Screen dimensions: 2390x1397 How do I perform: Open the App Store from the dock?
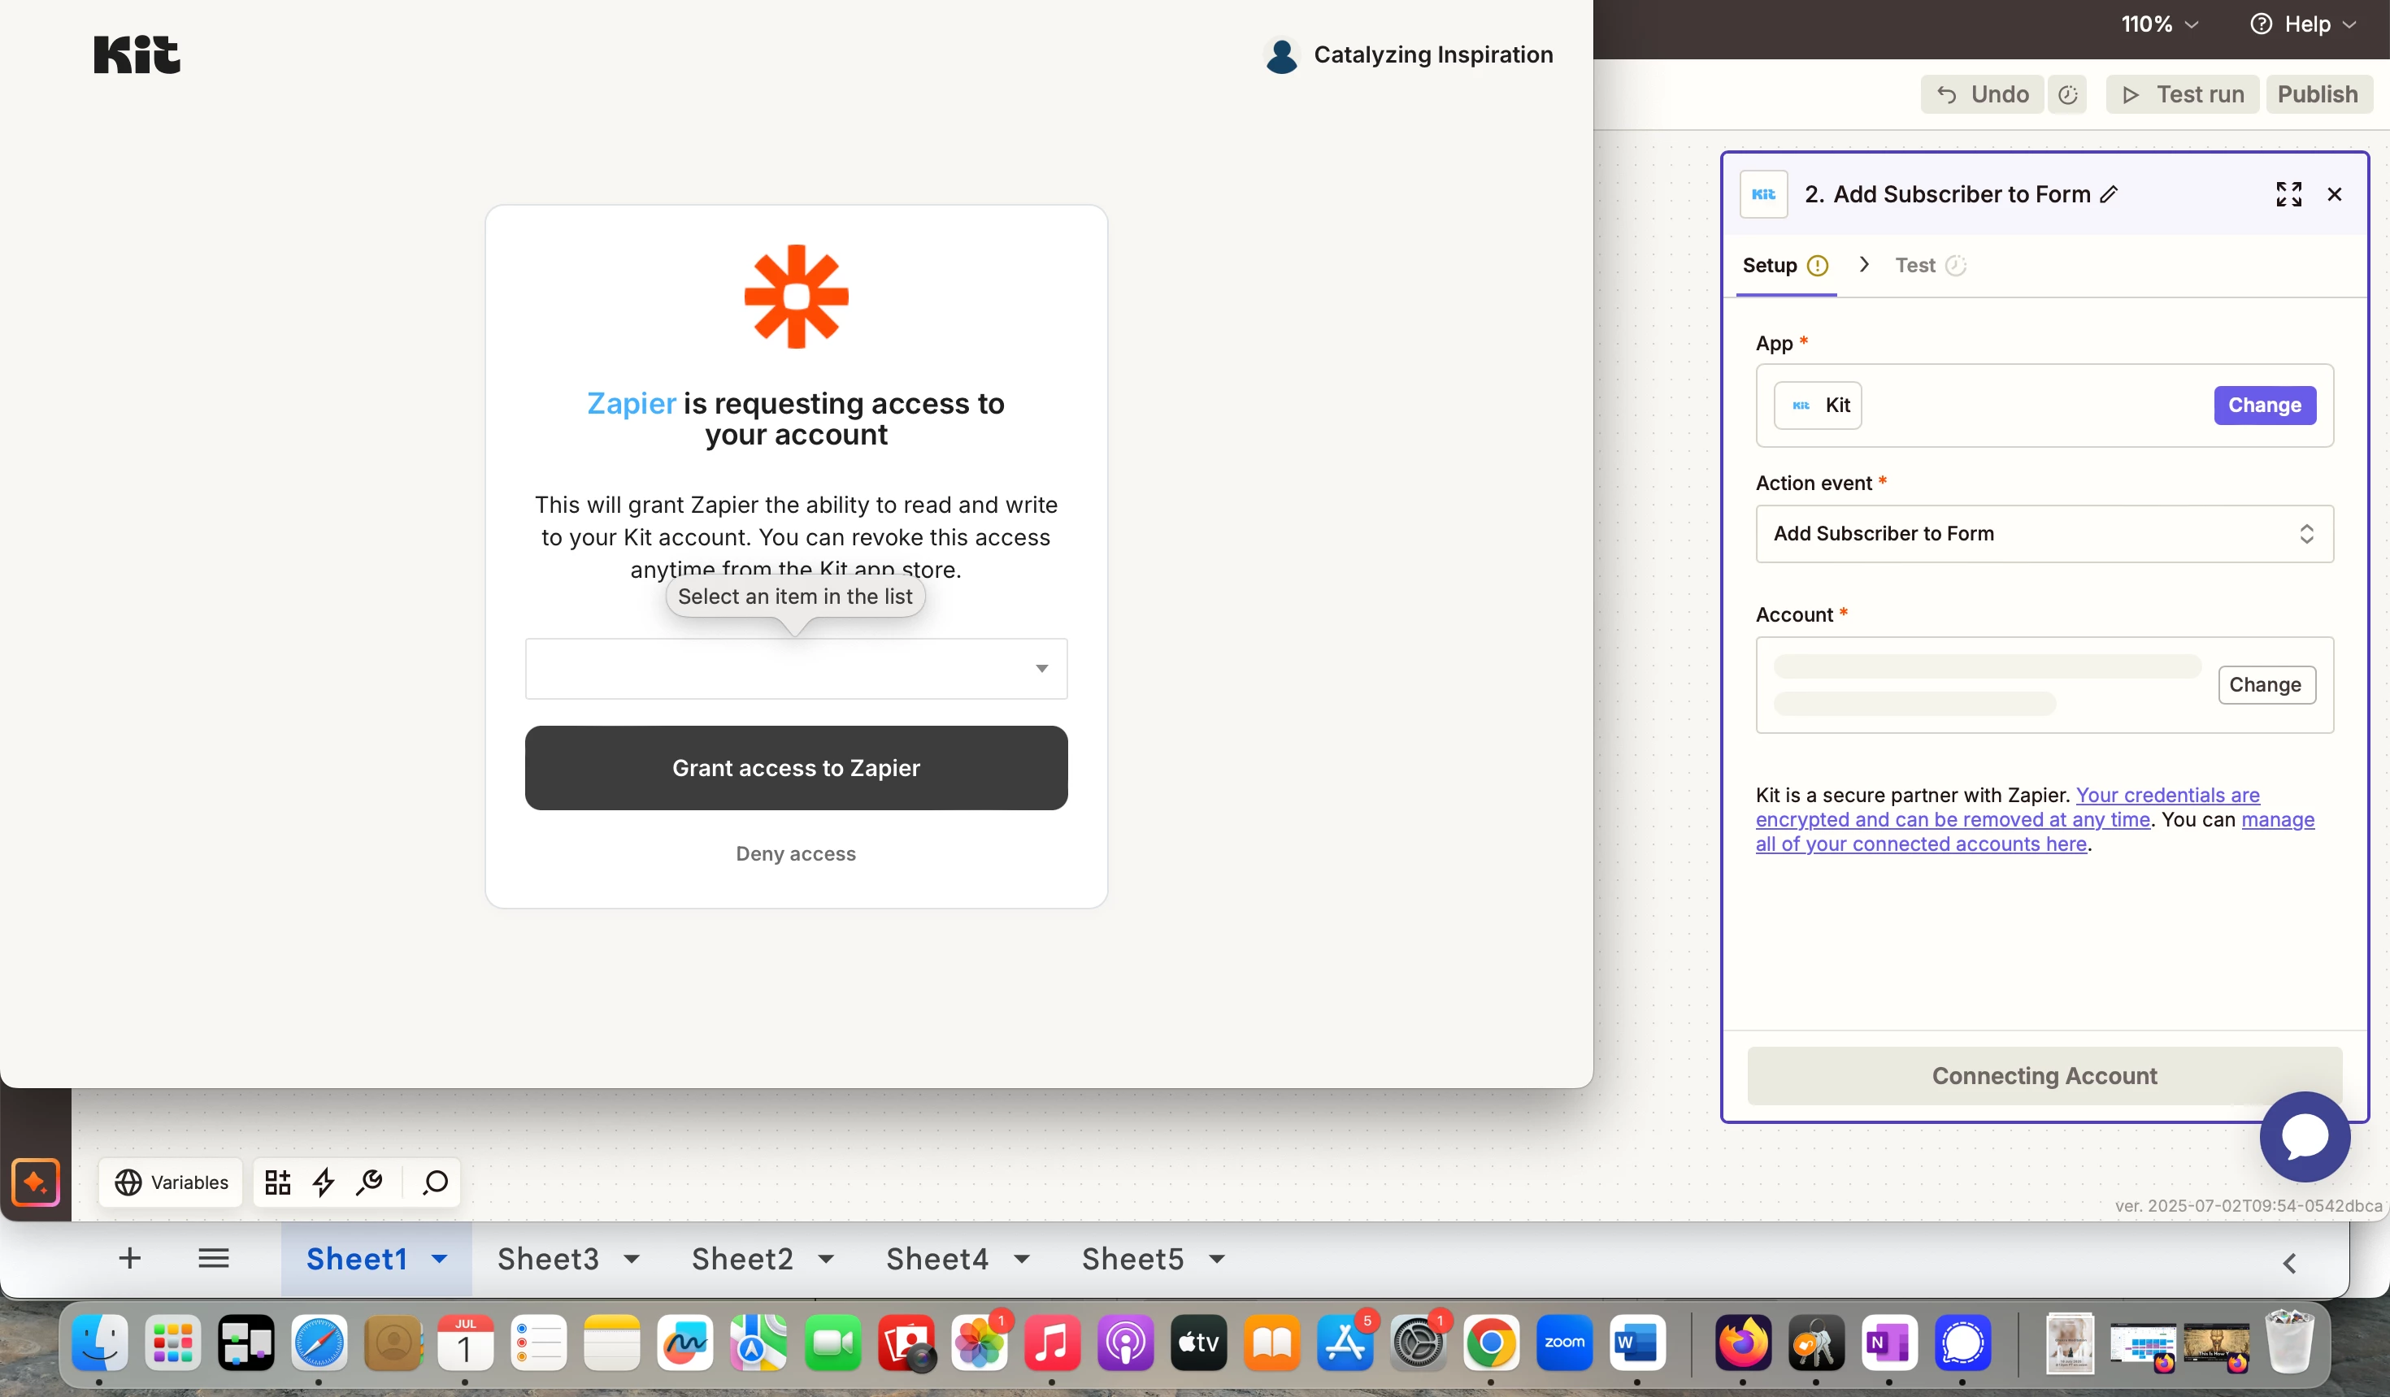pos(1345,1343)
